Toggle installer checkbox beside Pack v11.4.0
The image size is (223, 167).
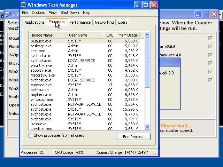210,55
